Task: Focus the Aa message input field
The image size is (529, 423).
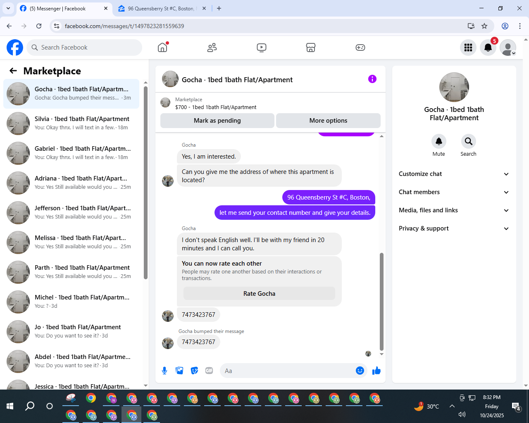Action: [287, 371]
